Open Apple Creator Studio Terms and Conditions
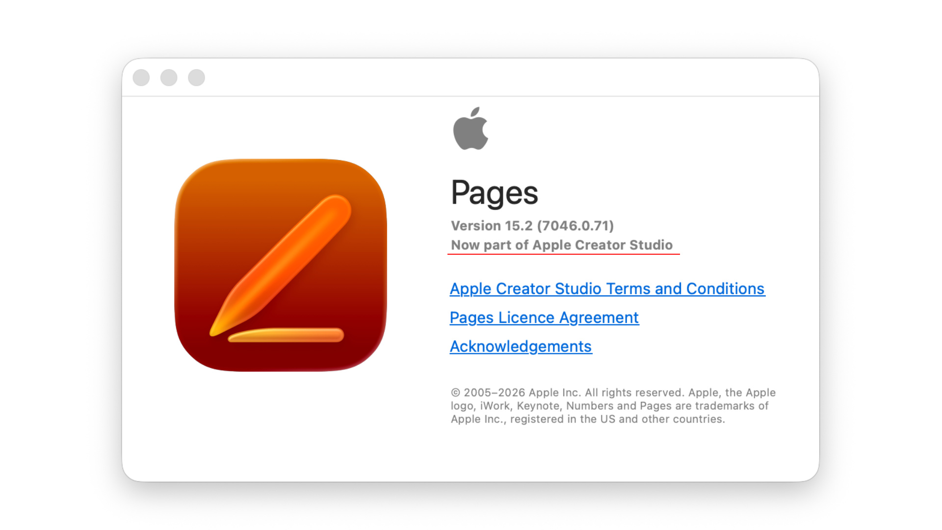Screen dimensions: 942x530 (x=607, y=289)
